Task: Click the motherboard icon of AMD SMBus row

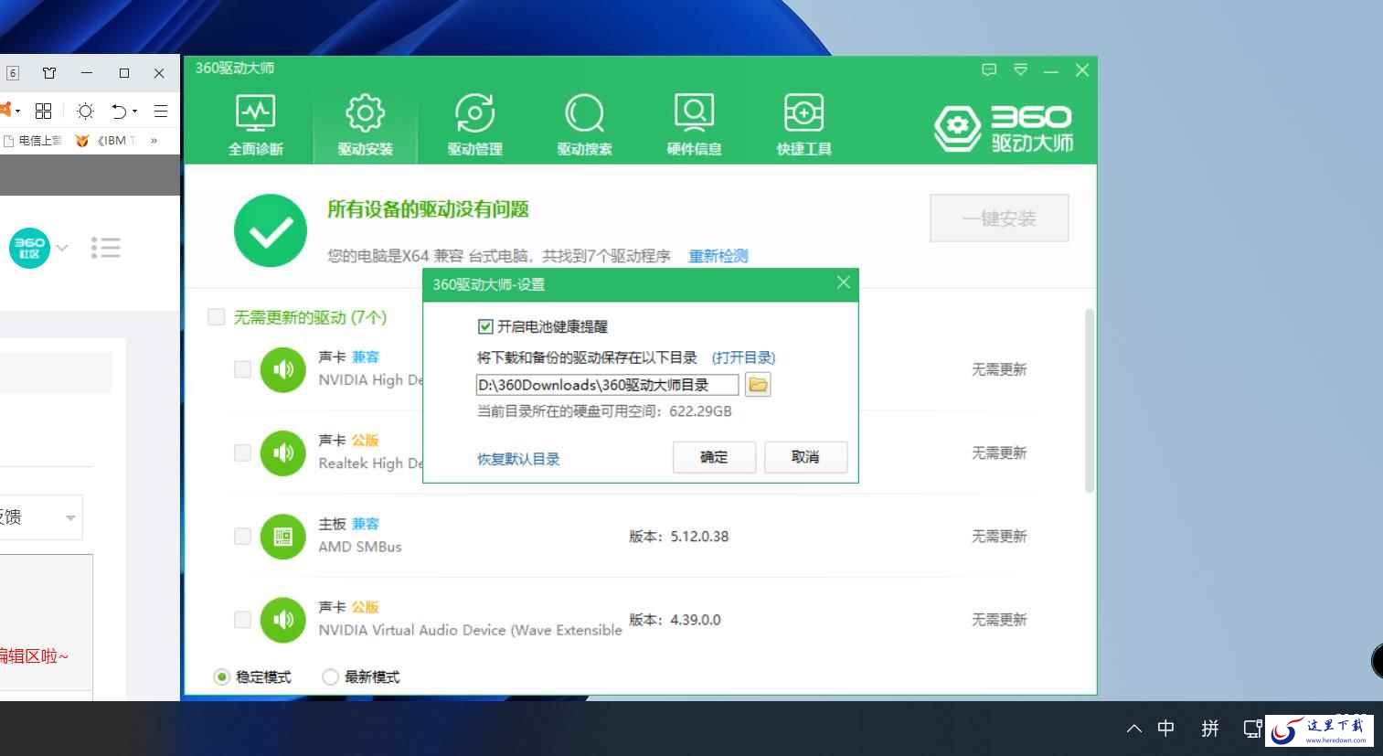Action: pos(283,536)
